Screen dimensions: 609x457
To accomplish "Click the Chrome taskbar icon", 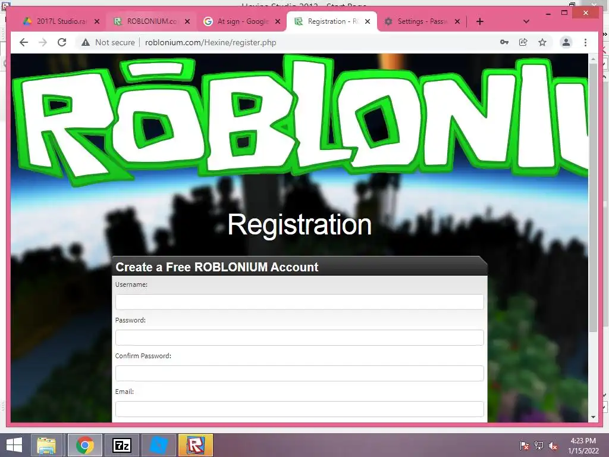I will click(84, 445).
